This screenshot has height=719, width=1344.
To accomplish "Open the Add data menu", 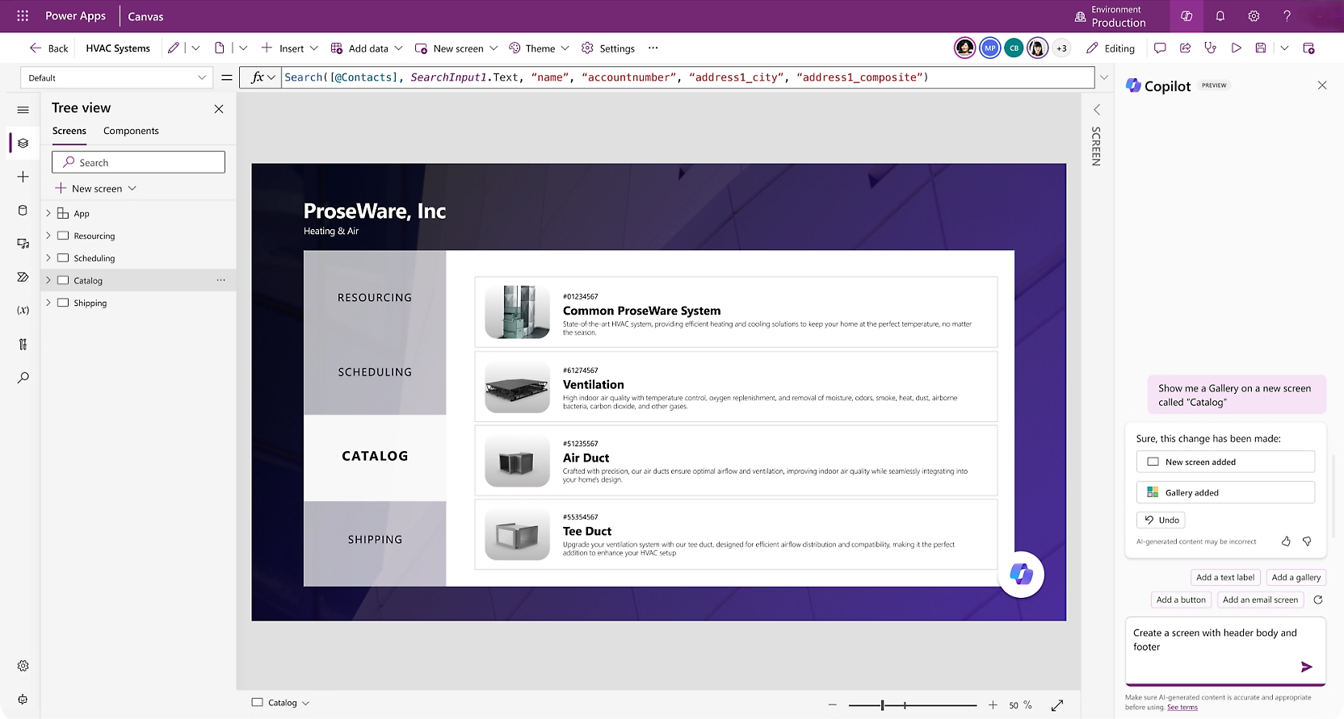I will click(x=367, y=48).
